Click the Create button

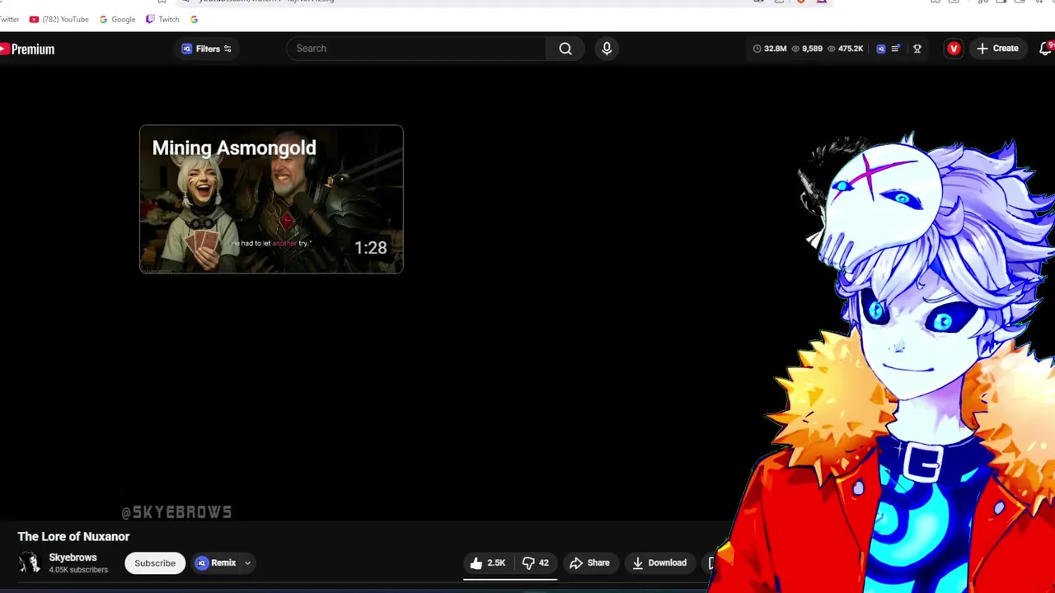point(997,49)
